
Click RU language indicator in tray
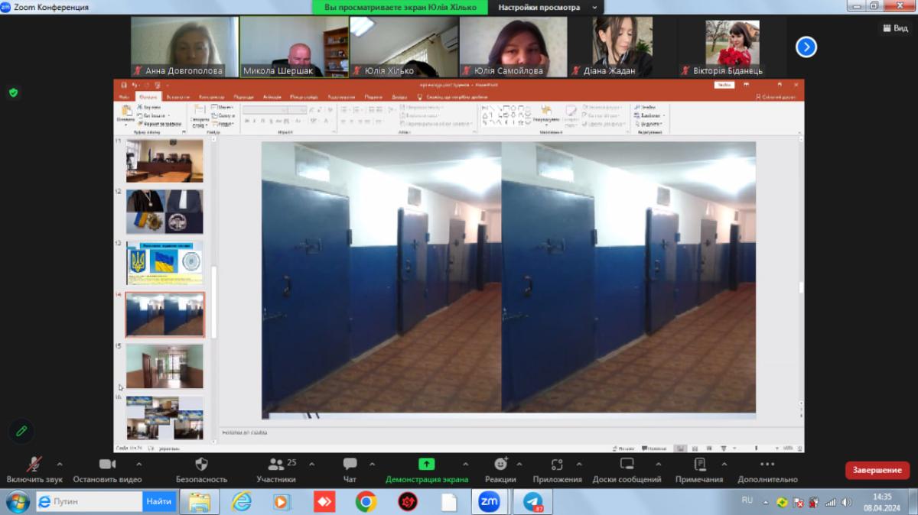747,500
